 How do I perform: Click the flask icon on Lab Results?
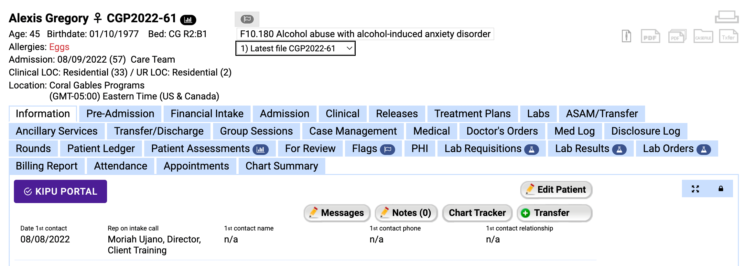(x=619, y=149)
